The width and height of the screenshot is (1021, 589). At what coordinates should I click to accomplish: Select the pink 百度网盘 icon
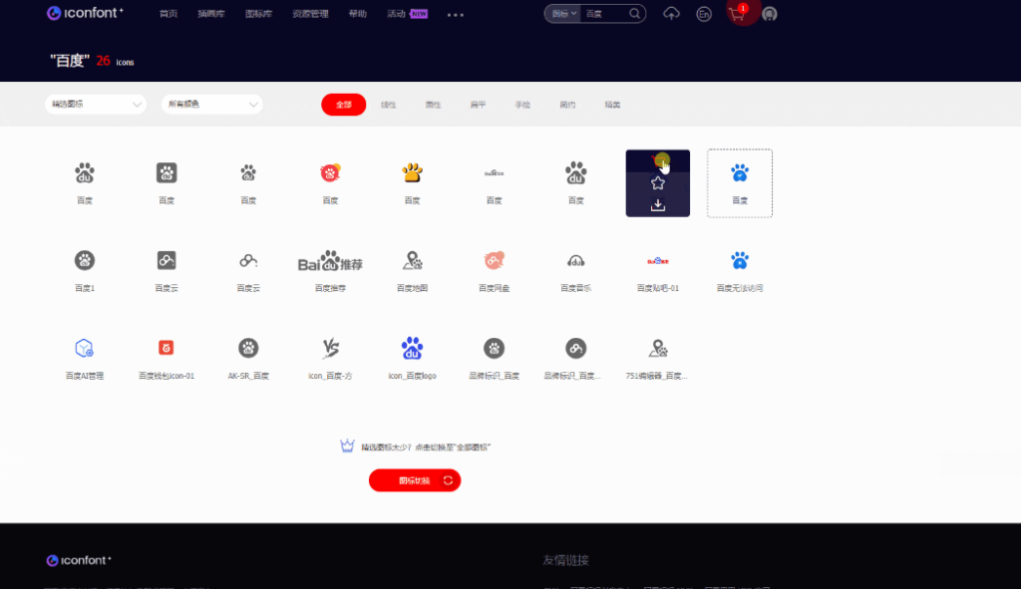click(495, 260)
